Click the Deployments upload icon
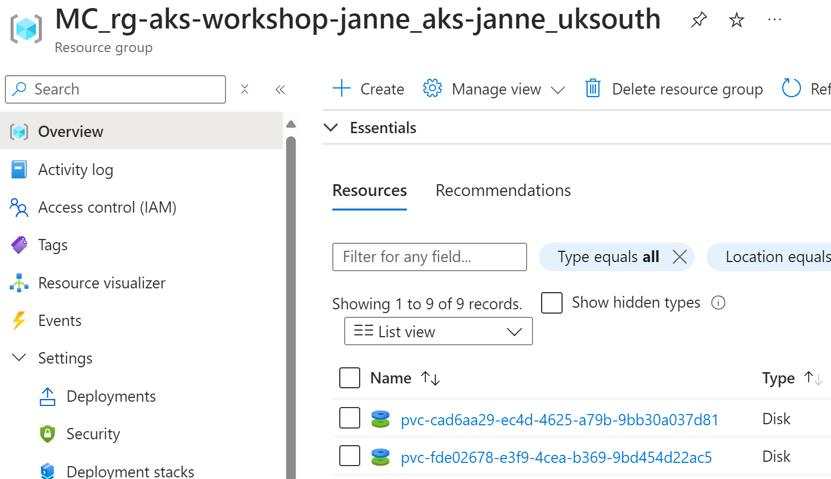 pos(47,396)
